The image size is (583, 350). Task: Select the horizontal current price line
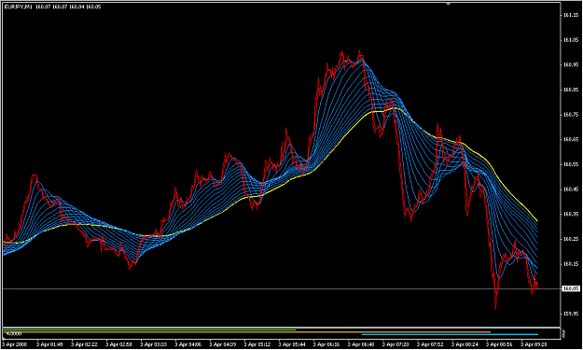point(281,288)
